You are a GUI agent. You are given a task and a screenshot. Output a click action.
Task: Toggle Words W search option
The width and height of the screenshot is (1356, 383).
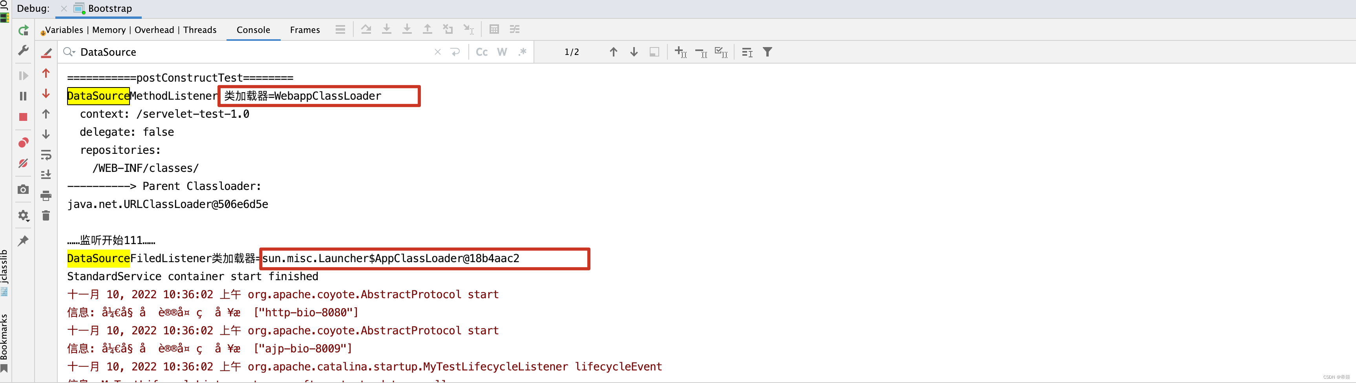pyautogui.click(x=502, y=51)
